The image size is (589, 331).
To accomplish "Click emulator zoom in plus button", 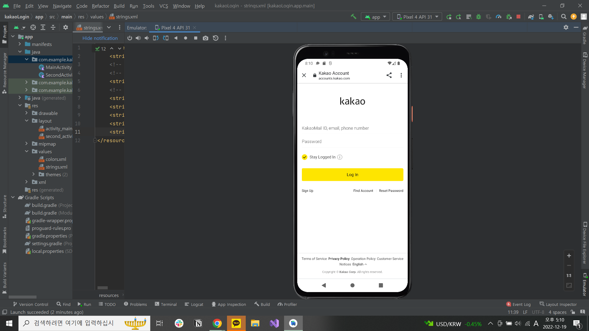I will coord(569,256).
